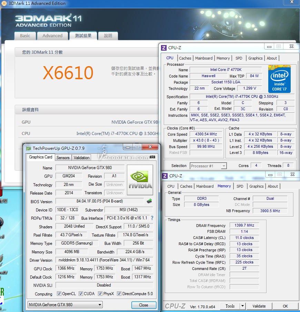The width and height of the screenshot is (300, 312).
Task: Open the Mainboard tab in top CPU-Z window
Action: point(204,58)
